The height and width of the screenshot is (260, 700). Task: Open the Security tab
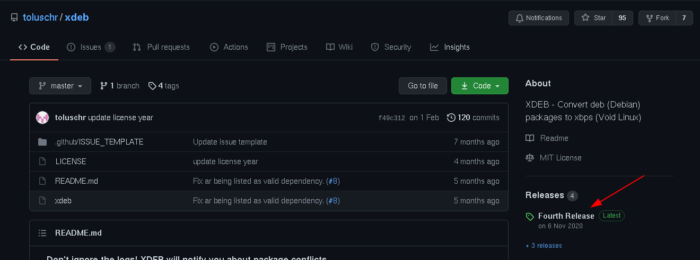[x=391, y=47]
